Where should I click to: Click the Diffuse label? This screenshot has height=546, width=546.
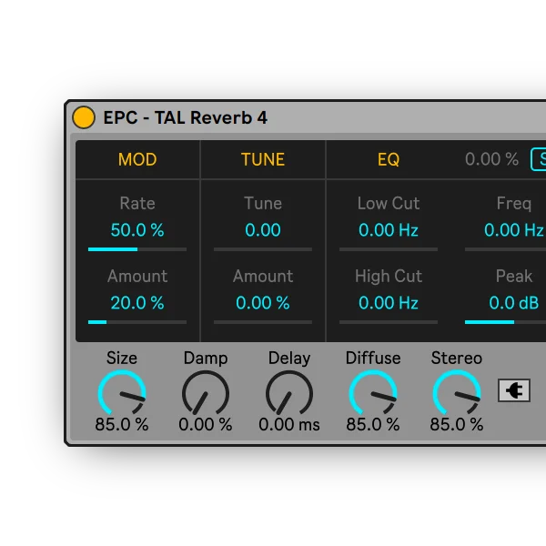point(373,358)
